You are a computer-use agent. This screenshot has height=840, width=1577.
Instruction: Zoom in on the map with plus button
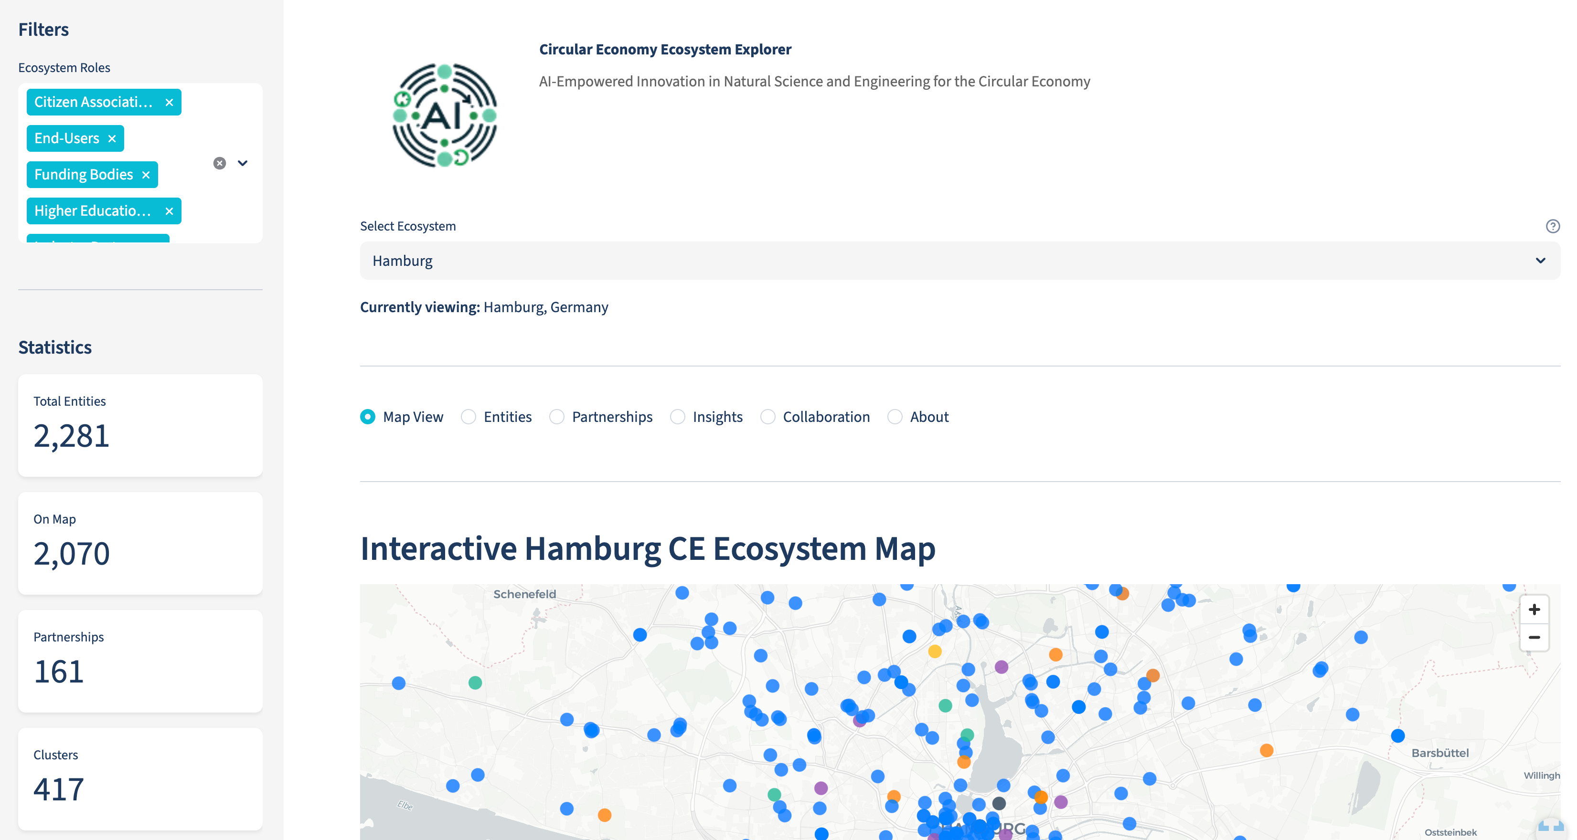click(x=1535, y=609)
